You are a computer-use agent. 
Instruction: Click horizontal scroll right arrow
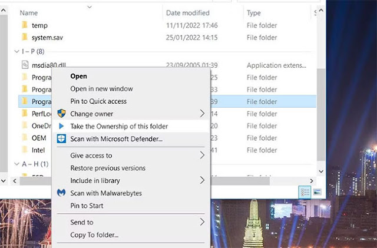tap(312, 181)
